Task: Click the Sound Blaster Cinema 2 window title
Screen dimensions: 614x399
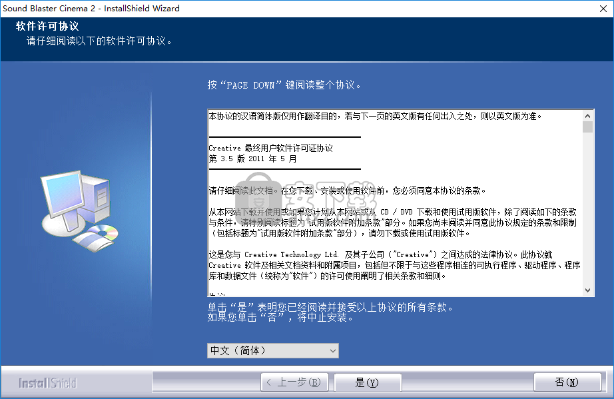Action: [91, 8]
